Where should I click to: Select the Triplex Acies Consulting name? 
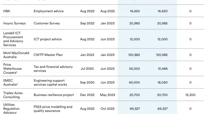pyautogui.click(x=13, y=95)
